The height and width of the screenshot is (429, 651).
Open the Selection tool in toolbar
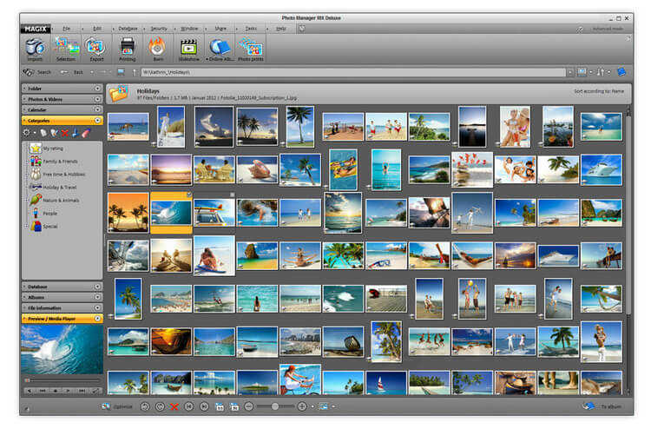tap(67, 48)
